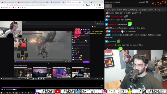Go back using Chrome back arrow
Screen dimensions: 167x94
pos(2,5)
